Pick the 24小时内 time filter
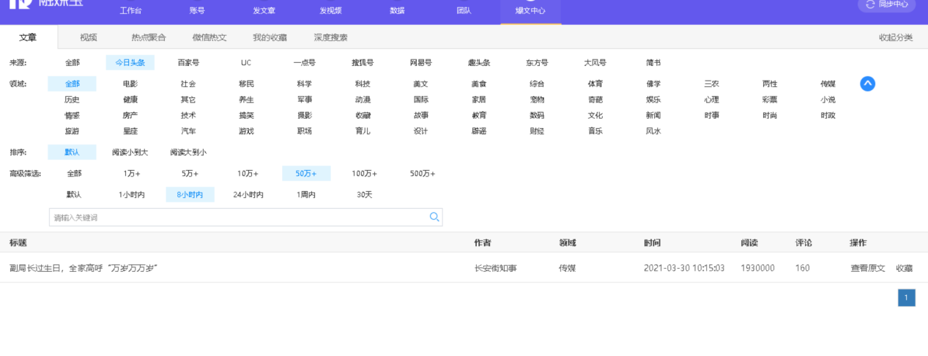928x356 pixels. tap(248, 195)
